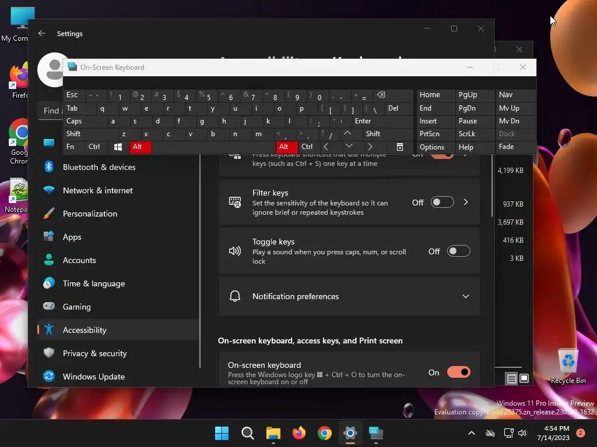
Task: Select Personalization in sidebar
Action: 118,214
